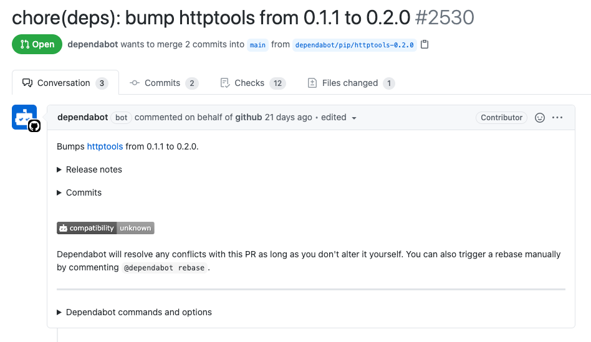Click the main branch label
591x342 pixels.
tap(258, 45)
